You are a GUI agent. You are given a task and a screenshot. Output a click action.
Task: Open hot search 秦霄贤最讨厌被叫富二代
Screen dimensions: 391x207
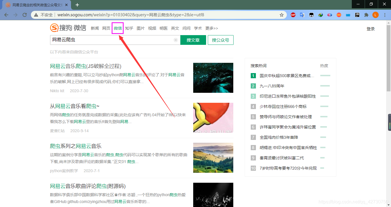(x=282, y=158)
